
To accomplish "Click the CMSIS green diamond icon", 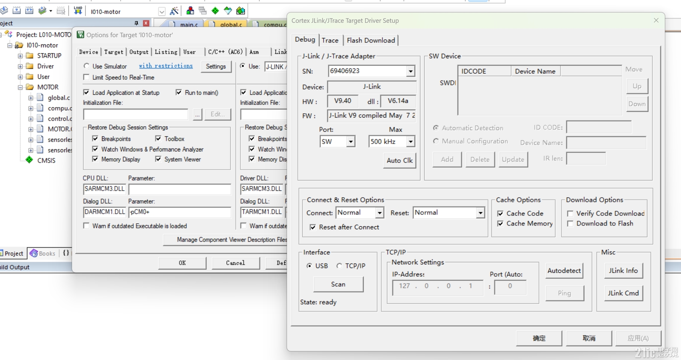I will 29,160.
